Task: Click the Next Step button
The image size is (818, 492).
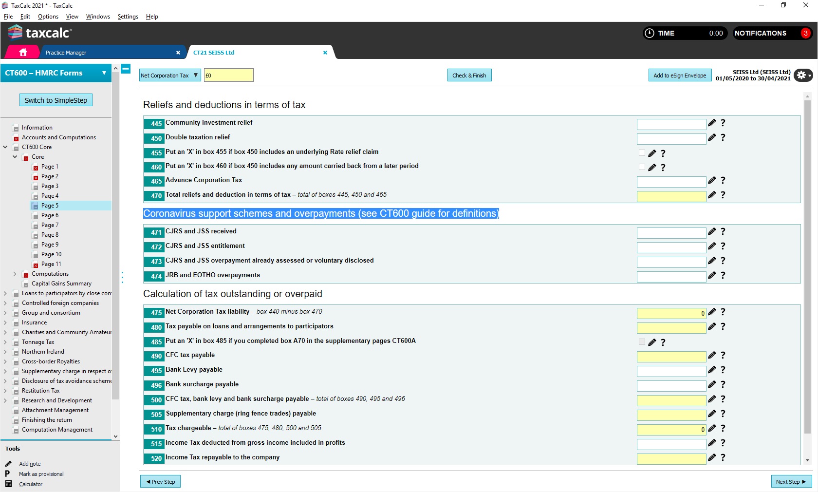Action: [791, 482]
